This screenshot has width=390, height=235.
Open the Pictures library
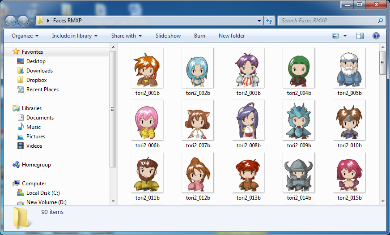[36, 137]
